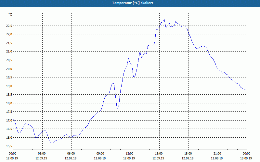Click the date '12.09.19' below 12:00

tap(129, 158)
